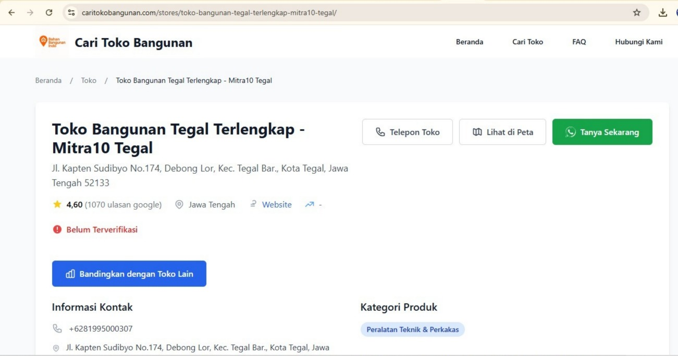This screenshot has width=678, height=356.
Task: Click the phone icon next to +6281995000307
Action: (57, 328)
